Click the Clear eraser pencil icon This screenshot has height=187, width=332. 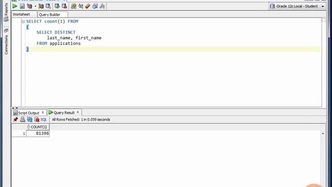[x=88, y=6]
